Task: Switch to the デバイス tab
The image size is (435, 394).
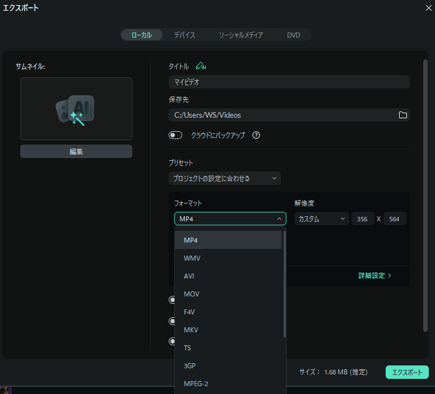Action: coord(184,35)
